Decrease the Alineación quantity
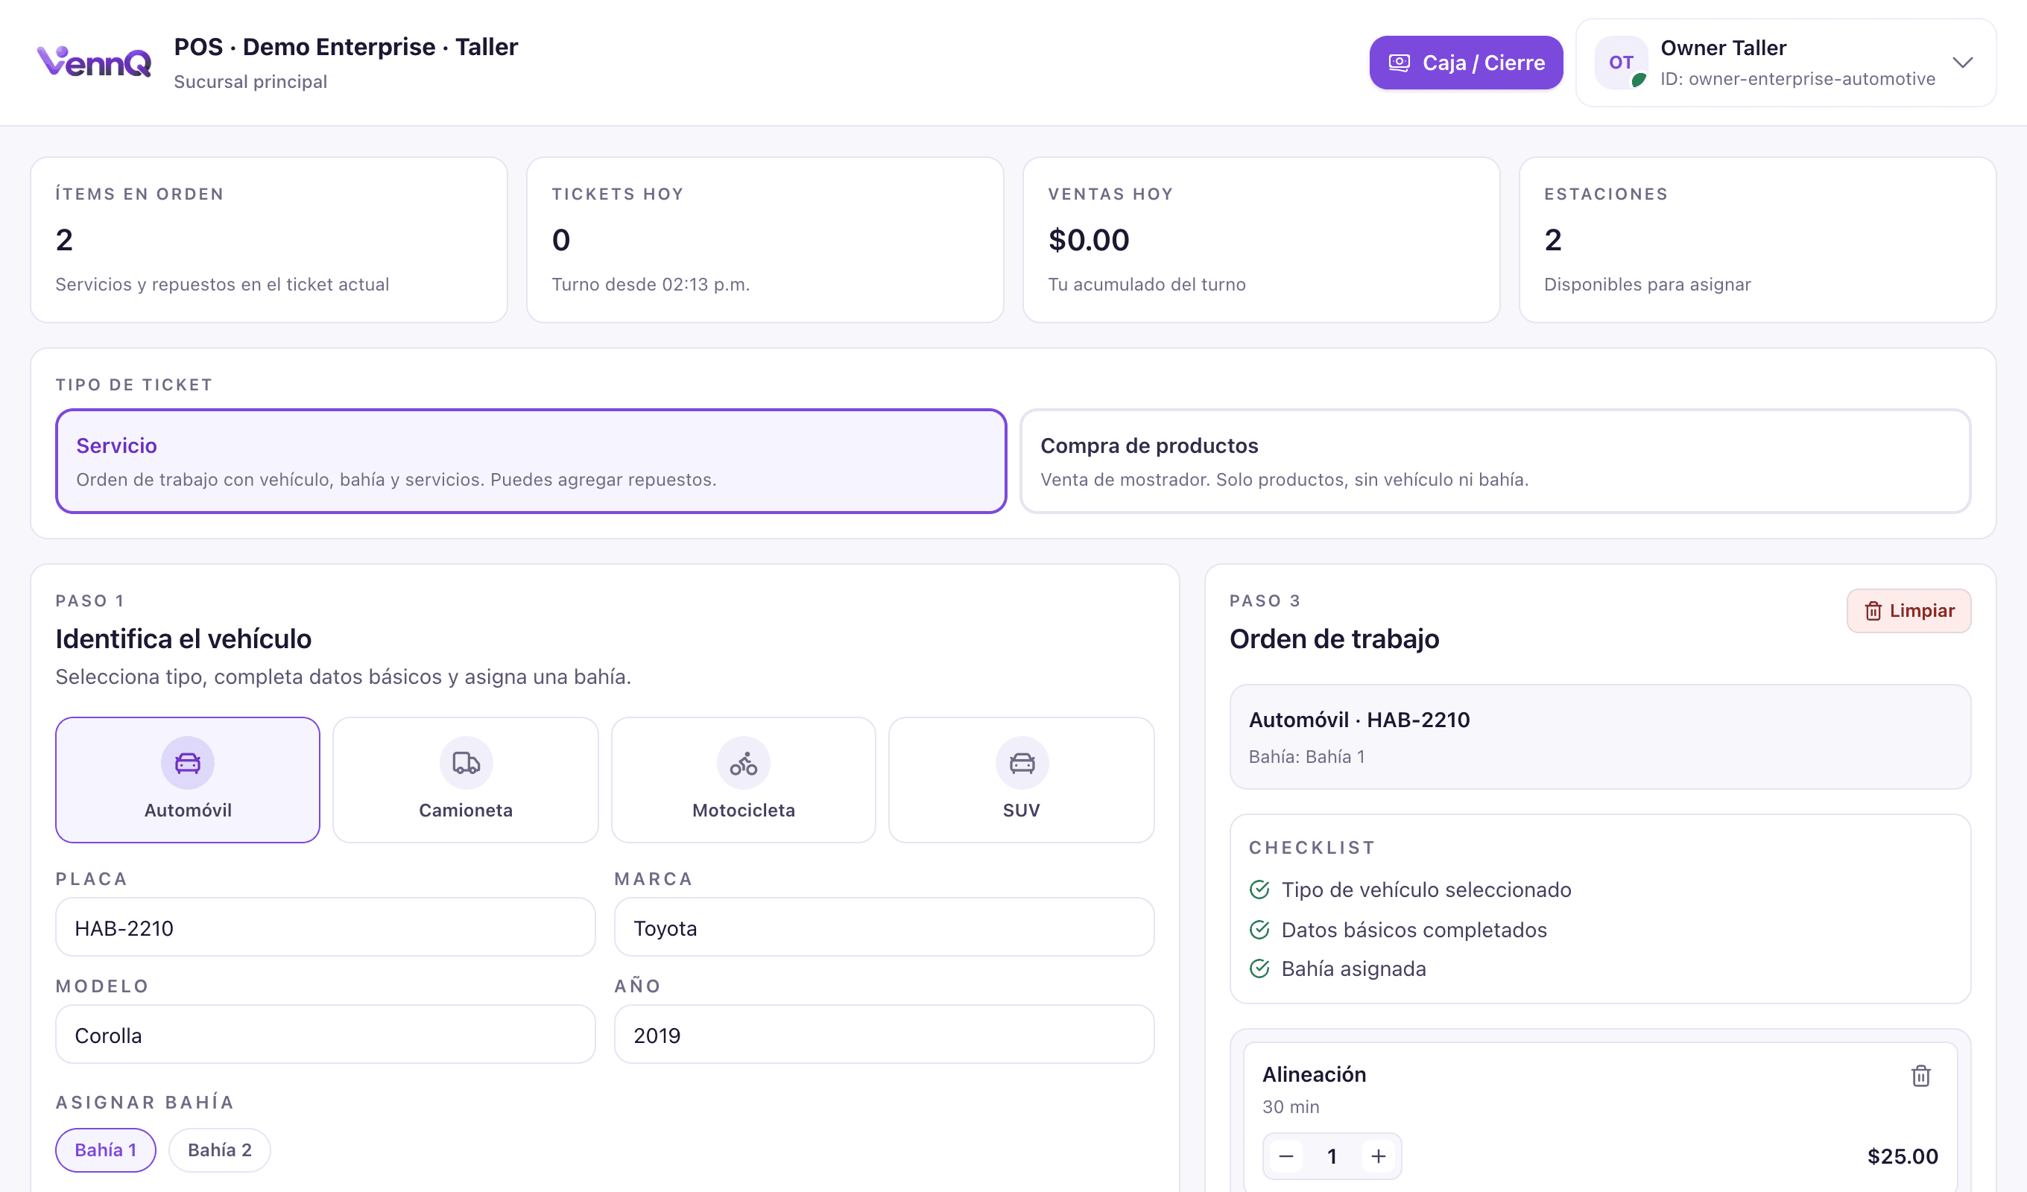2027x1192 pixels. pyautogui.click(x=1286, y=1155)
